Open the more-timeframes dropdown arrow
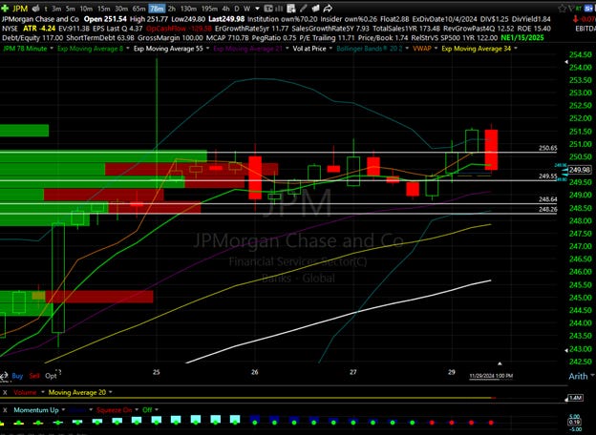Viewport: 596px width, 435px height. click(x=257, y=9)
